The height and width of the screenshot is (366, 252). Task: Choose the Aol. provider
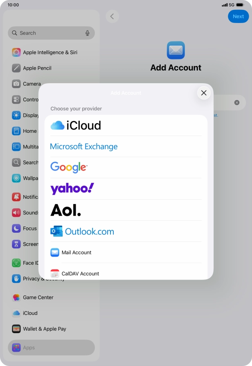tap(66, 210)
